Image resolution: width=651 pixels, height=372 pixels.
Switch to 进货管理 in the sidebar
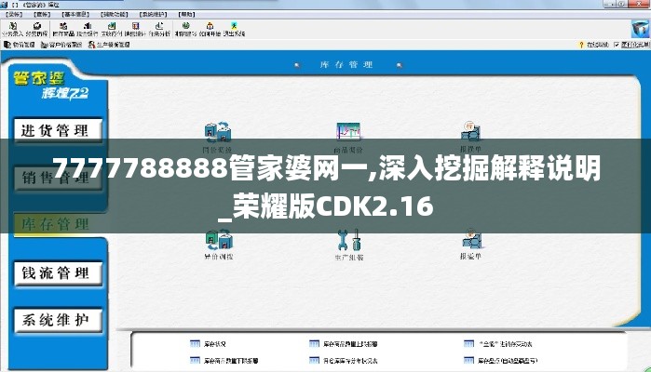[58, 130]
